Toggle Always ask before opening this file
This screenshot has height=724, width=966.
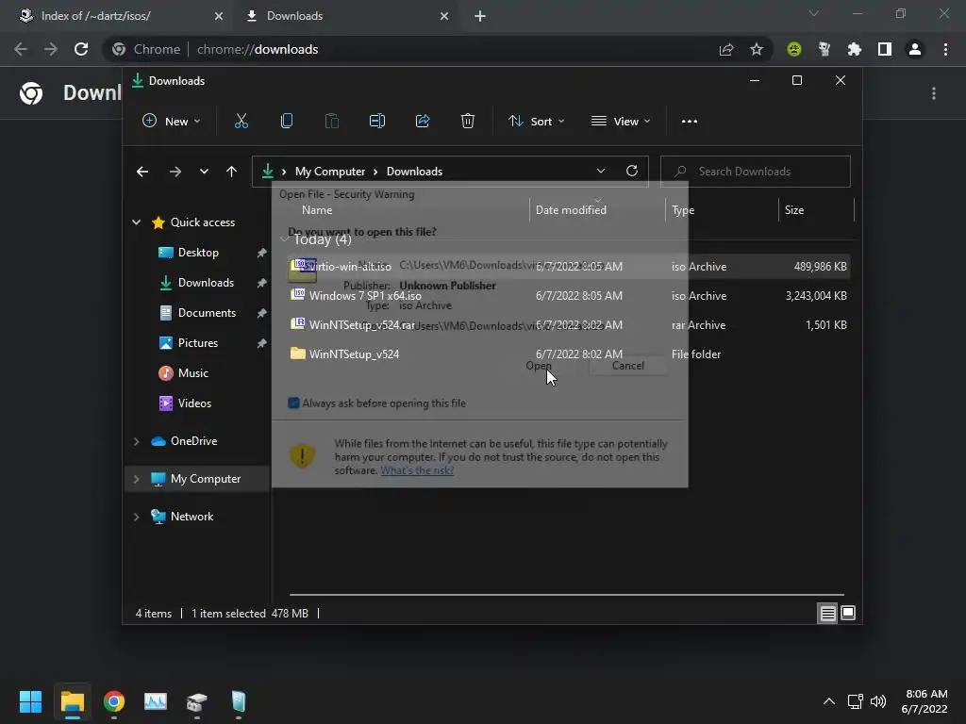(x=294, y=403)
